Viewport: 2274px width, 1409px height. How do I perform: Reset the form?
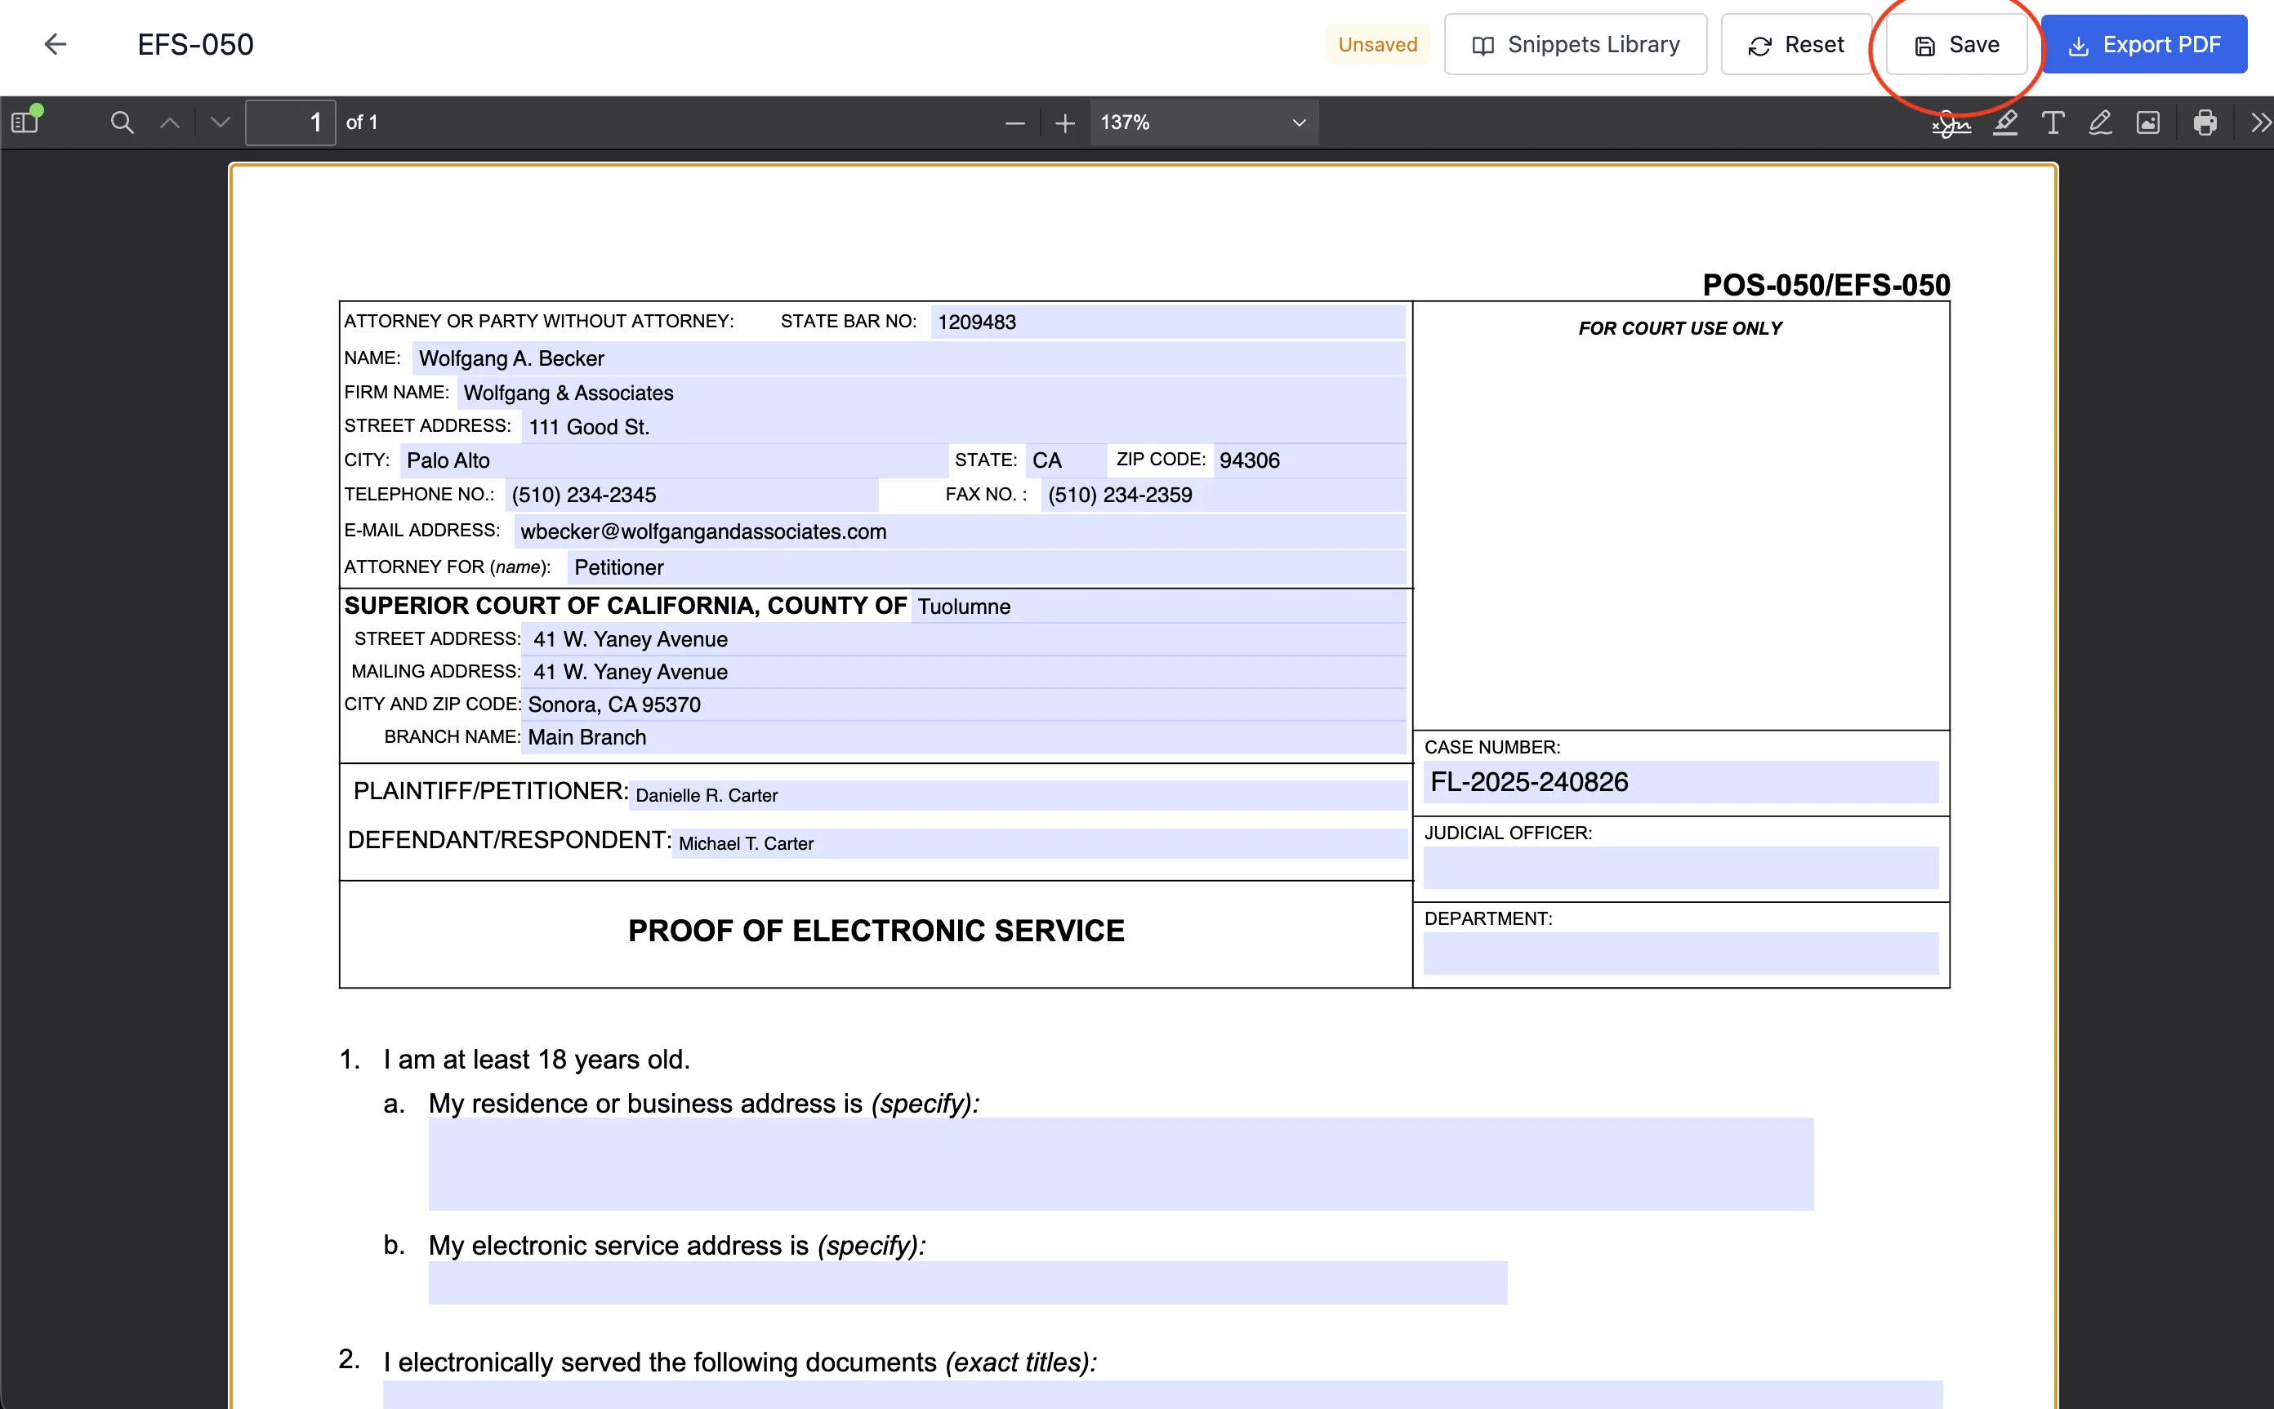(x=1795, y=44)
